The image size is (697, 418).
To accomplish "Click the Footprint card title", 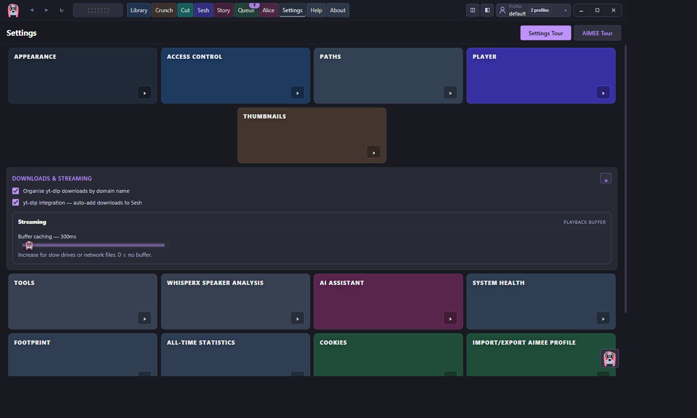I will [32, 342].
